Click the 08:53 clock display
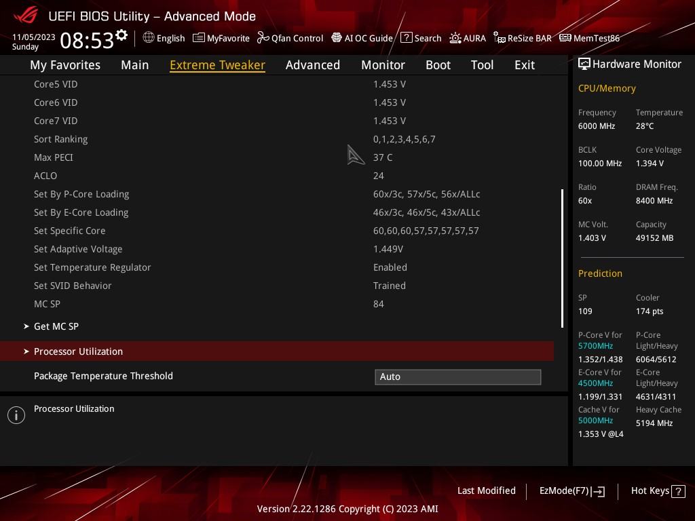695x521 pixels. tap(87, 40)
